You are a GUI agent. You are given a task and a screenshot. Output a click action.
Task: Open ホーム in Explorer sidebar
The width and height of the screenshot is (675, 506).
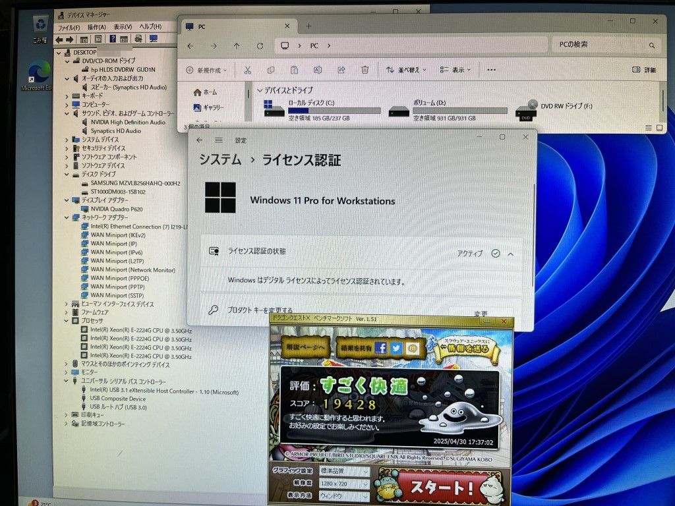(x=206, y=92)
